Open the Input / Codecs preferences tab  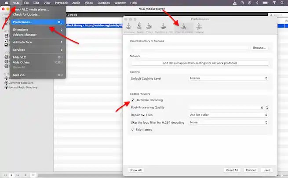[x=184, y=28]
